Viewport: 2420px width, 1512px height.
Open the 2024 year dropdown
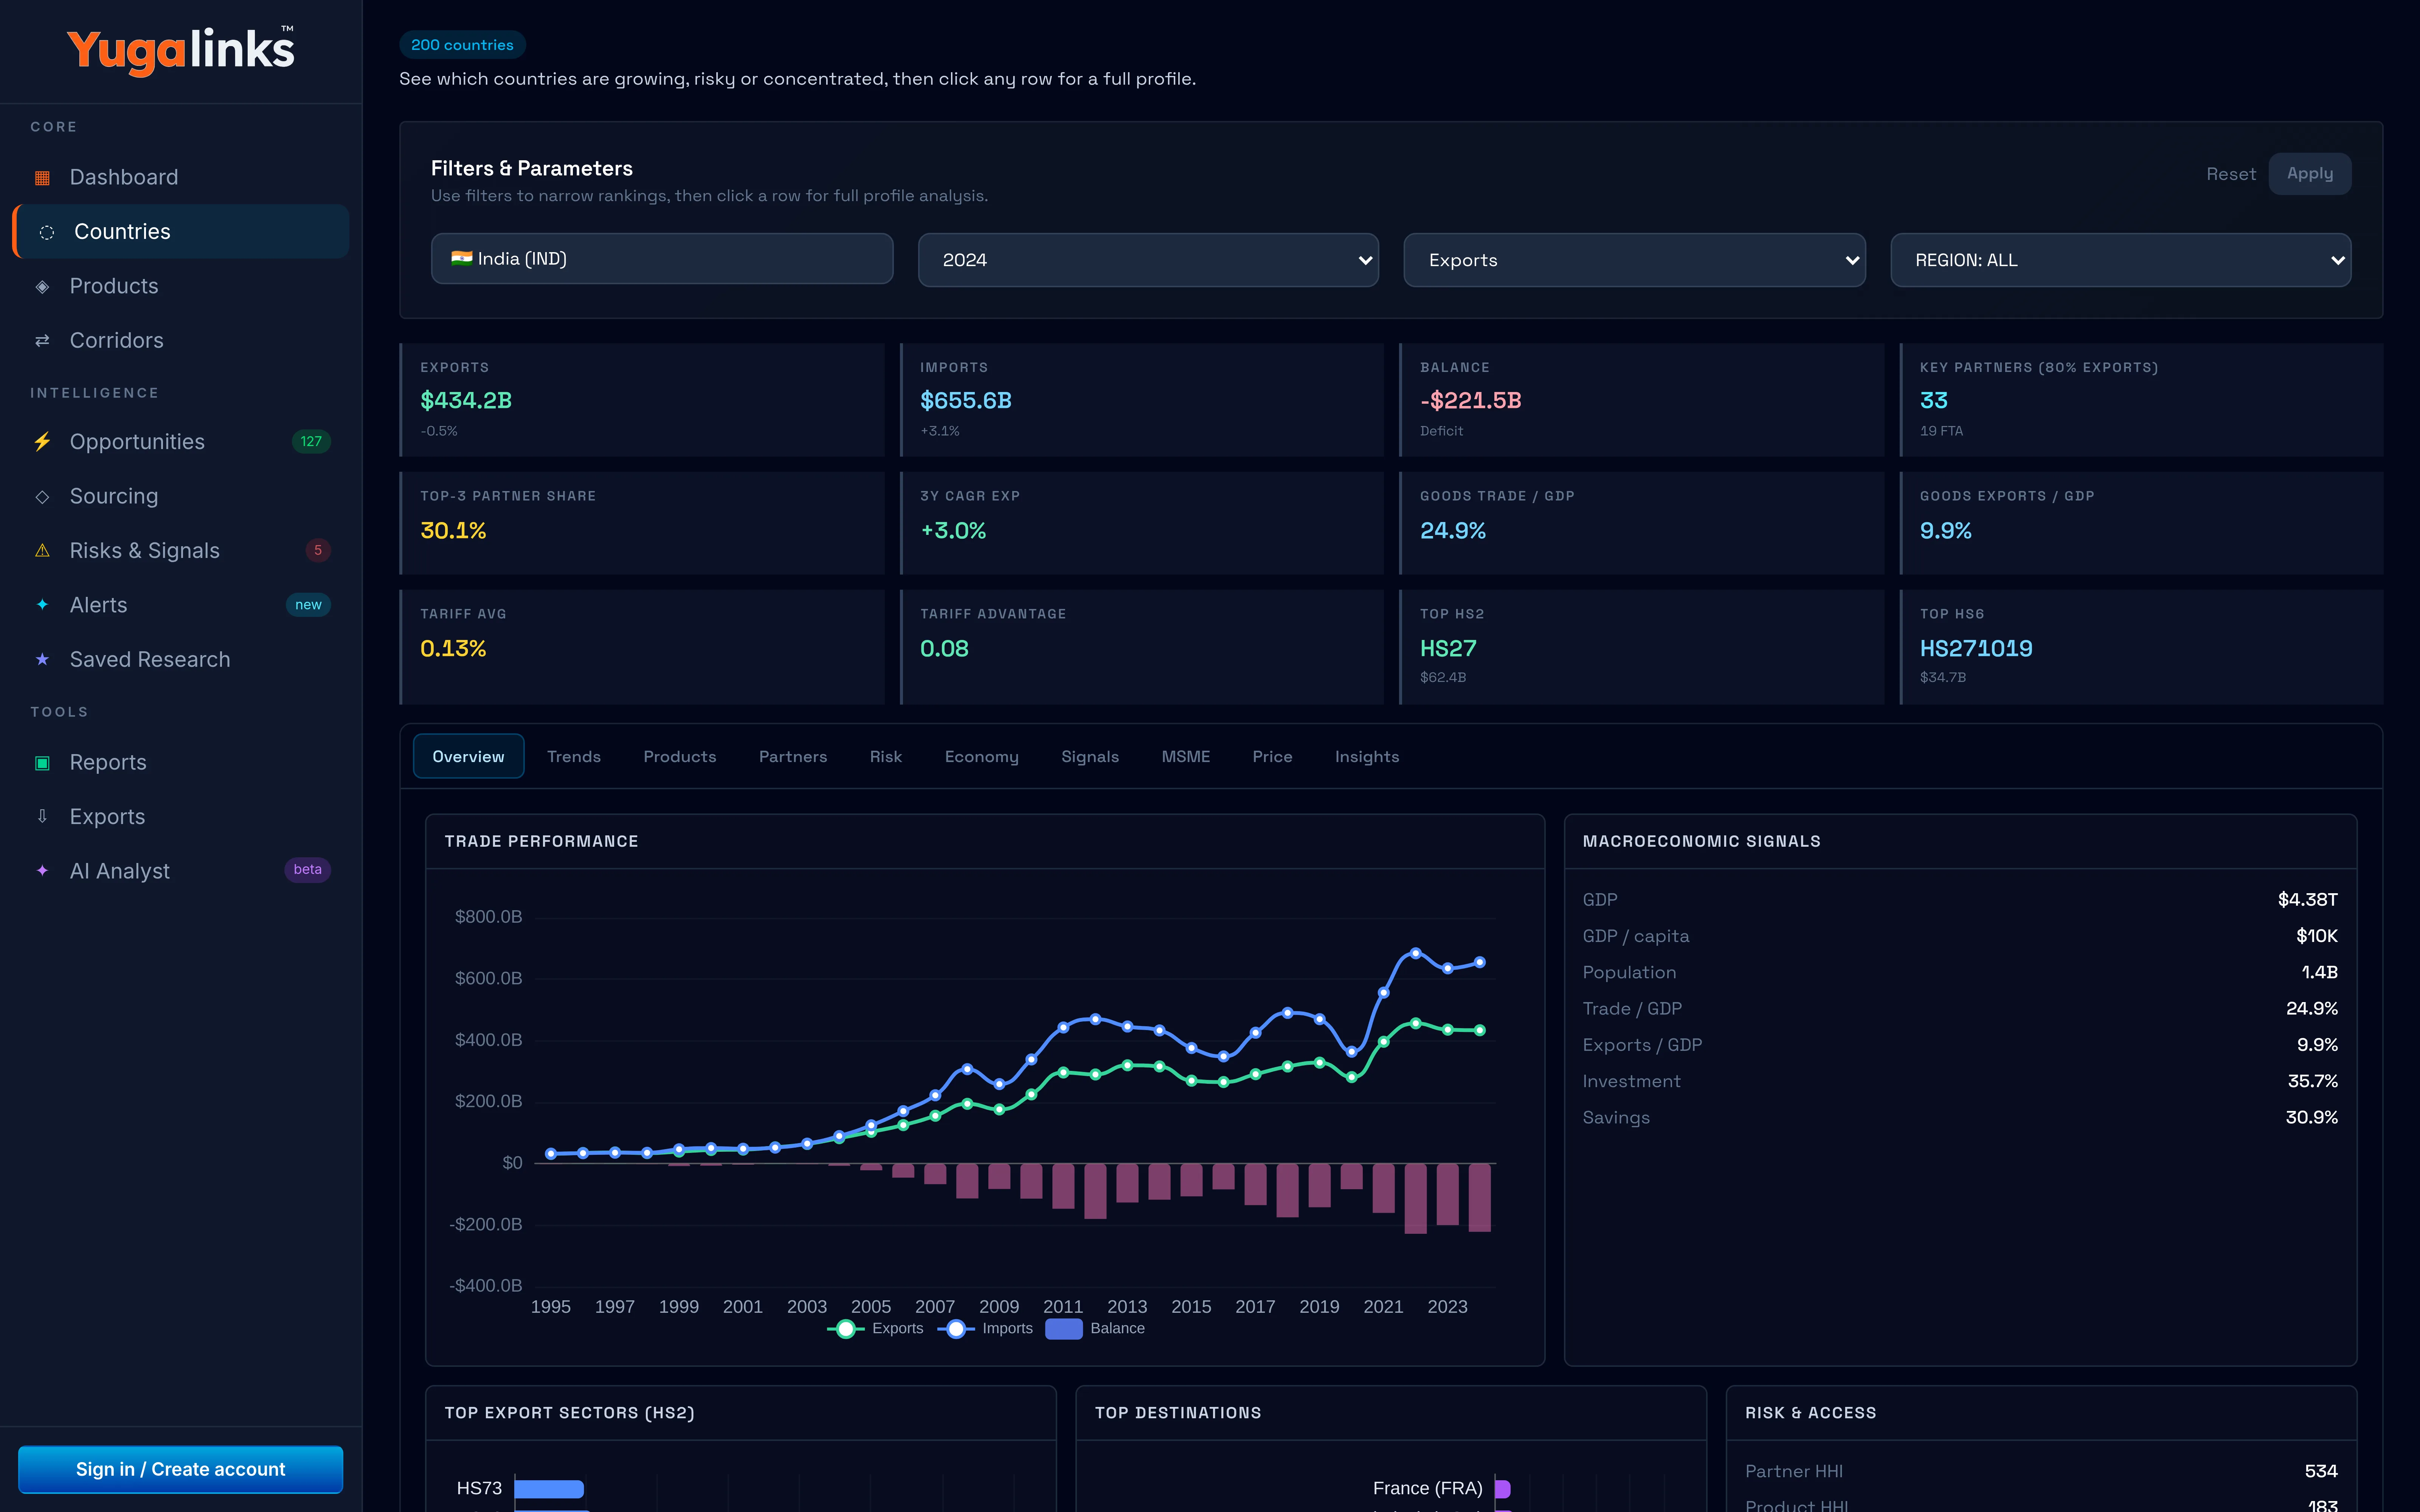1148,260
